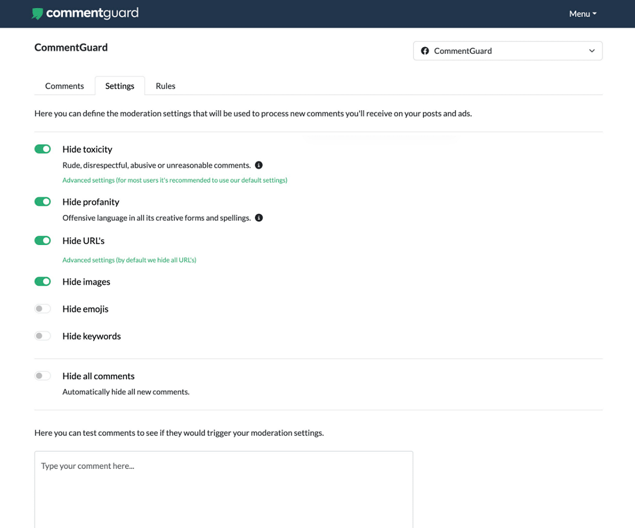Switch to the Rules tab
The width and height of the screenshot is (635, 528).
tap(165, 86)
